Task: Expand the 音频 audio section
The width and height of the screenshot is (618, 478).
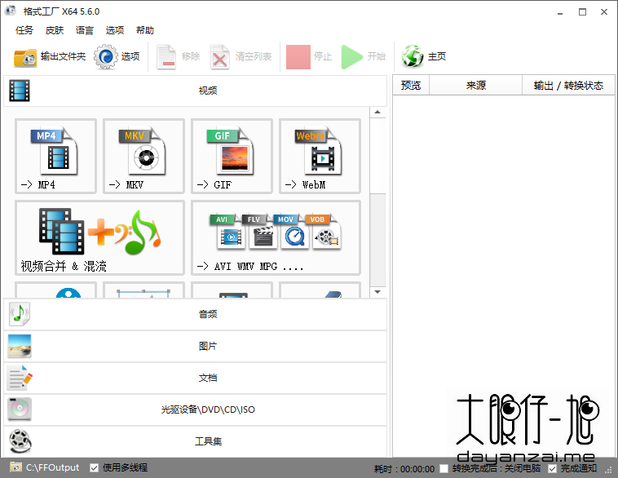Action: tap(196, 314)
